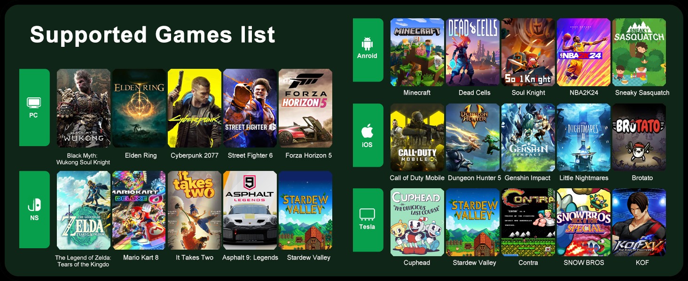This screenshot has width=688, height=281.
Task: Click the 'Little Nightmares' caption
Action: click(x=584, y=178)
